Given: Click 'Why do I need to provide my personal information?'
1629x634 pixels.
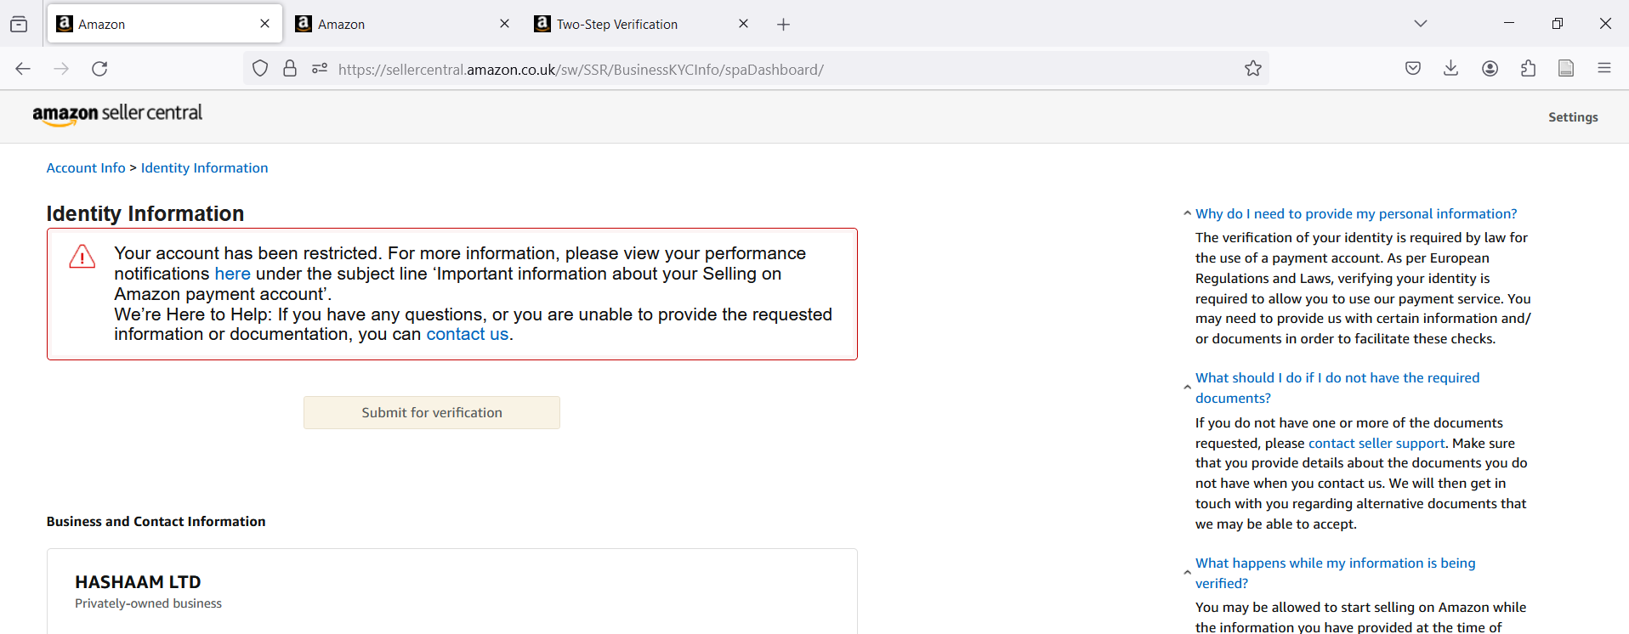Looking at the screenshot, I should coord(1356,214).
